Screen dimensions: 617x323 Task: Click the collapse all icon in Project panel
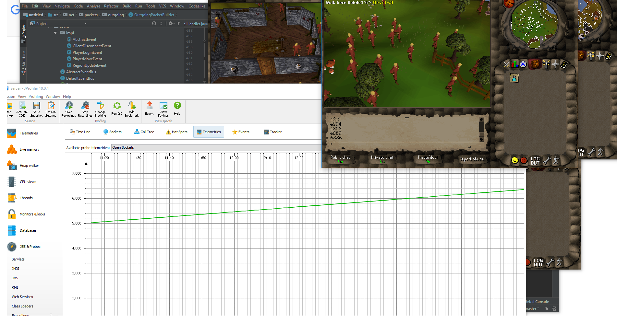161,23
